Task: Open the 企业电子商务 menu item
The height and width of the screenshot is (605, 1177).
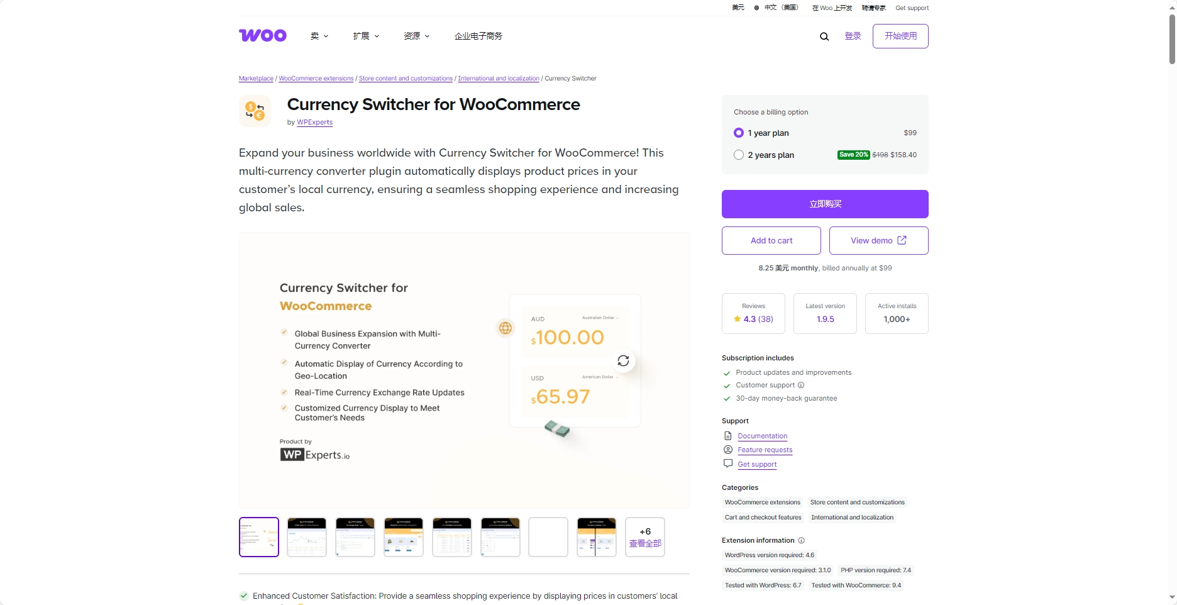Action: coord(478,36)
